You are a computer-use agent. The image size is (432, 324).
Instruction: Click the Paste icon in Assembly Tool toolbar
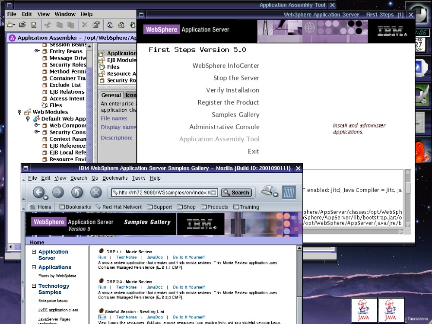click(71, 25)
